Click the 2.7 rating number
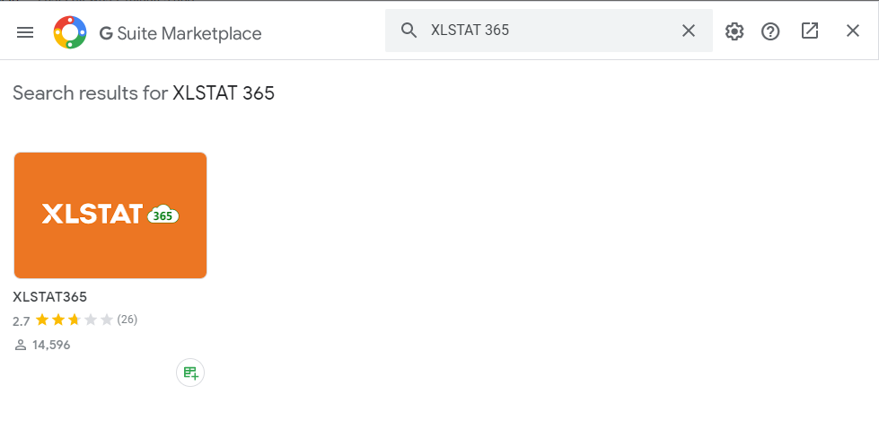This screenshot has width=879, height=421. (x=22, y=320)
